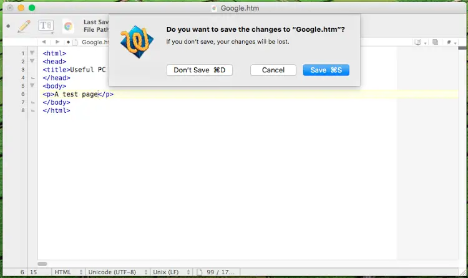
Task: Click the window resize grip icon
Action: click(x=463, y=272)
